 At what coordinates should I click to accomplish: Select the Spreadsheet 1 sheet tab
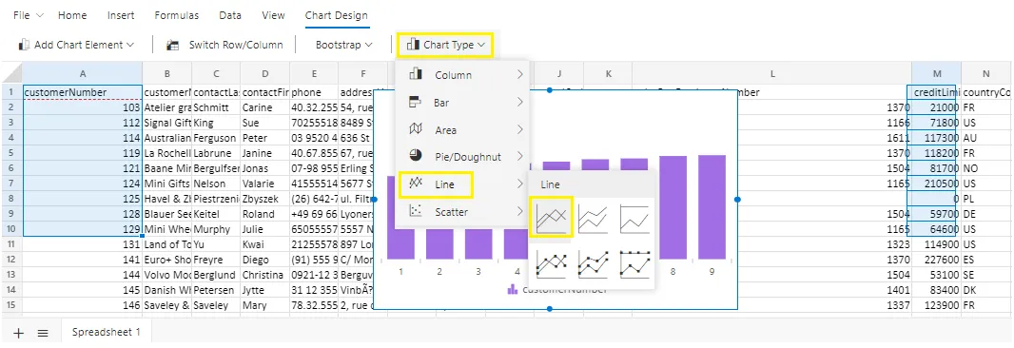tap(106, 333)
